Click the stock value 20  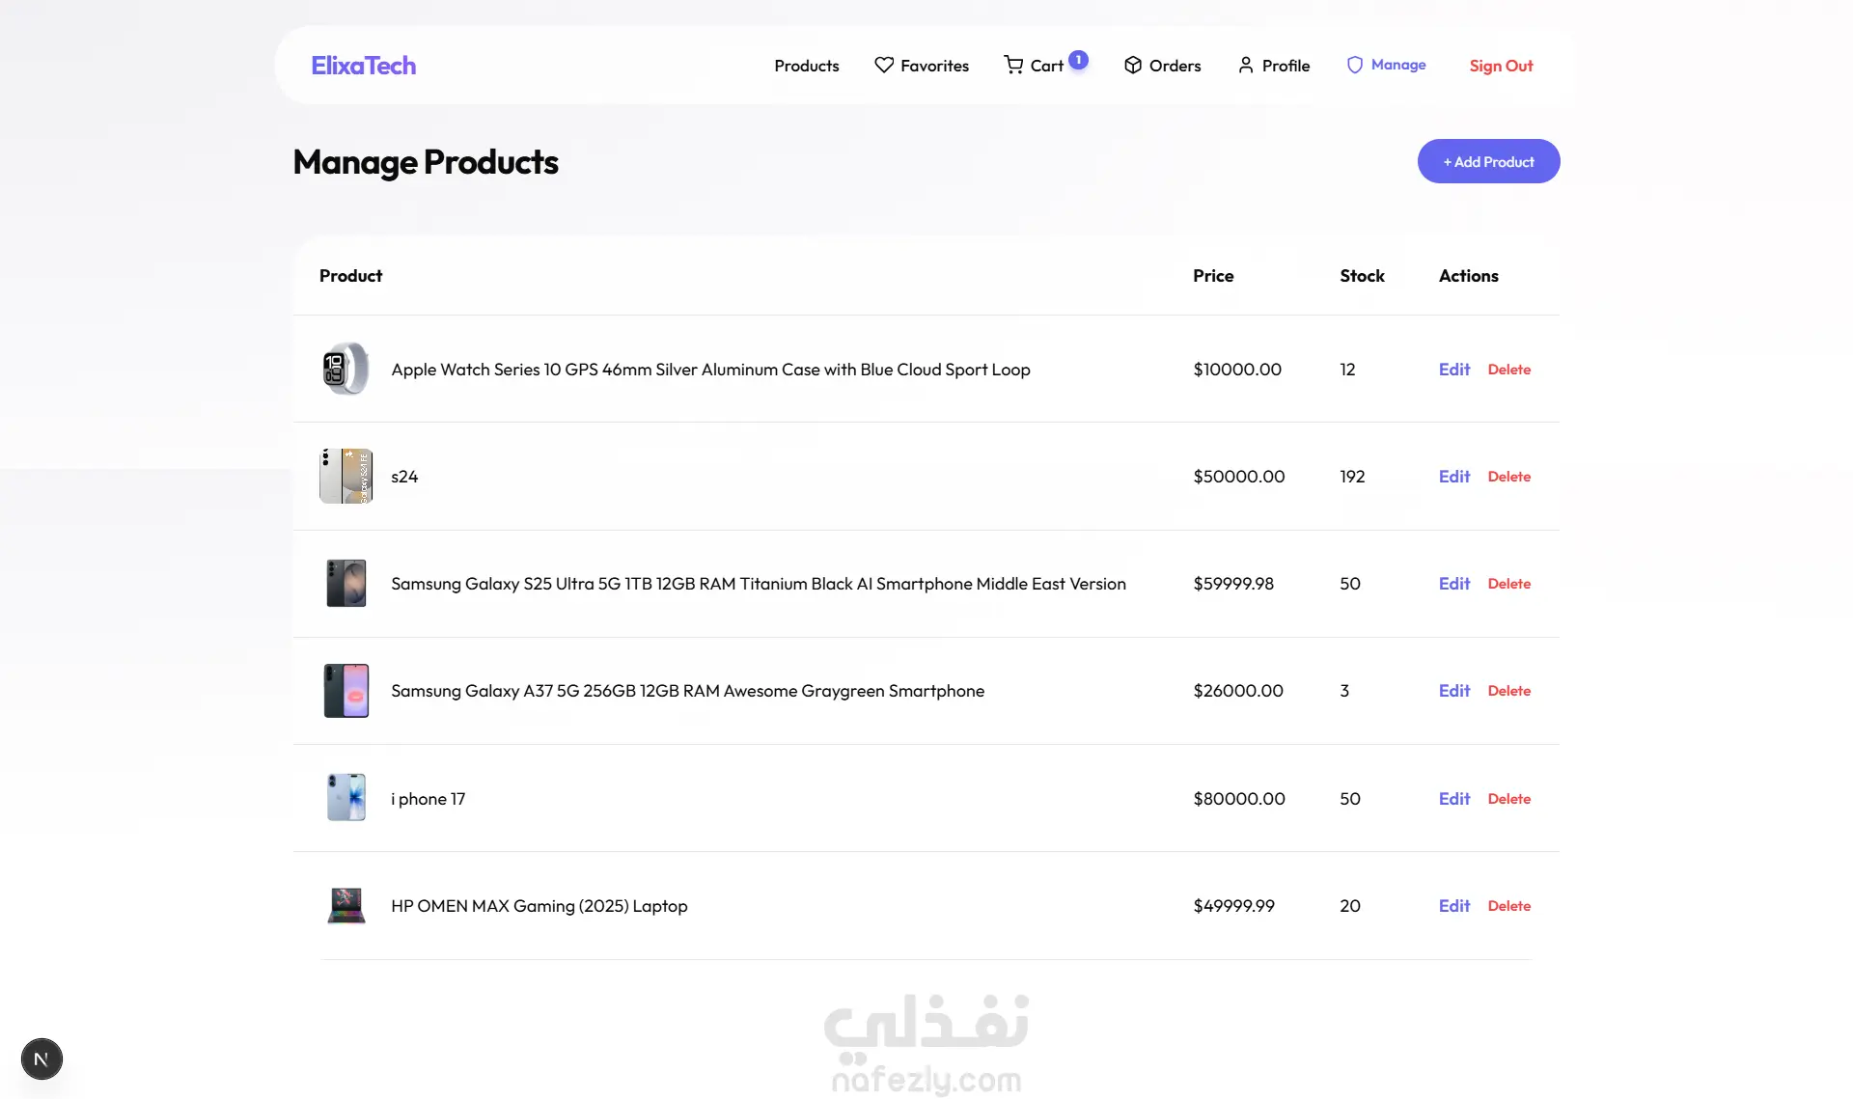(1350, 906)
